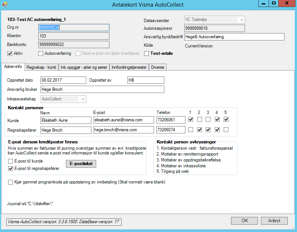Click '2. Mottaker av remitteringsrapport' text
Viewport: 297px width, 232px height.
click(187, 154)
